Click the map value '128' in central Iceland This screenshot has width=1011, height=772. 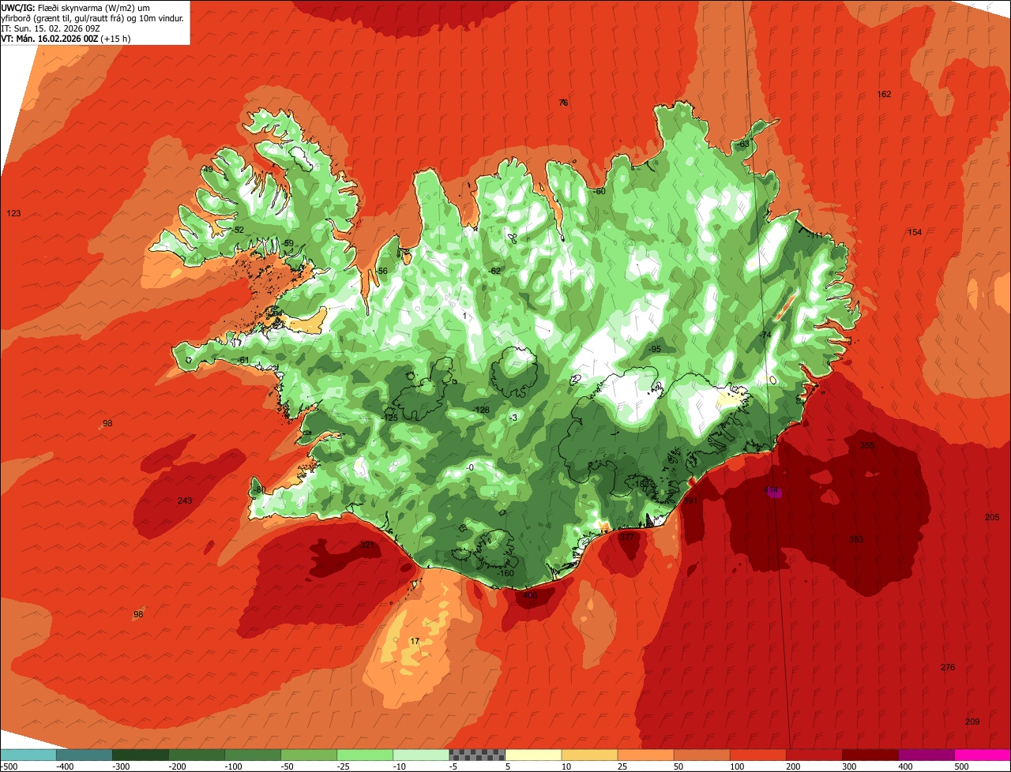tap(483, 410)
